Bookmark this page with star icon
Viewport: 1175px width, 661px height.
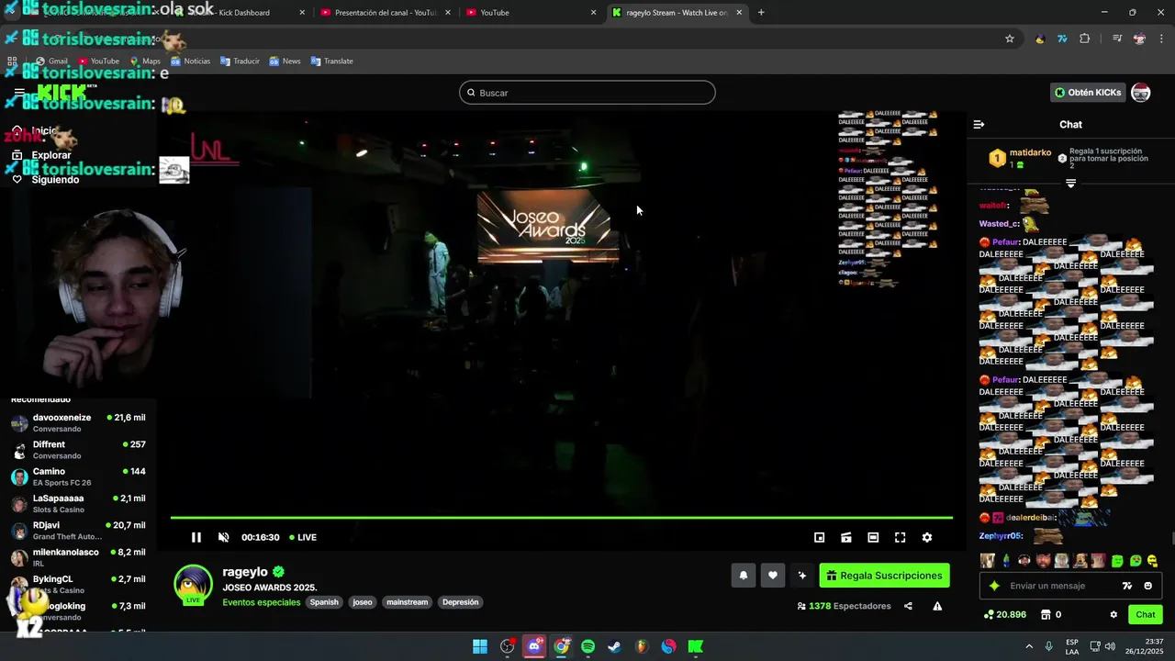coord(1010,39)
